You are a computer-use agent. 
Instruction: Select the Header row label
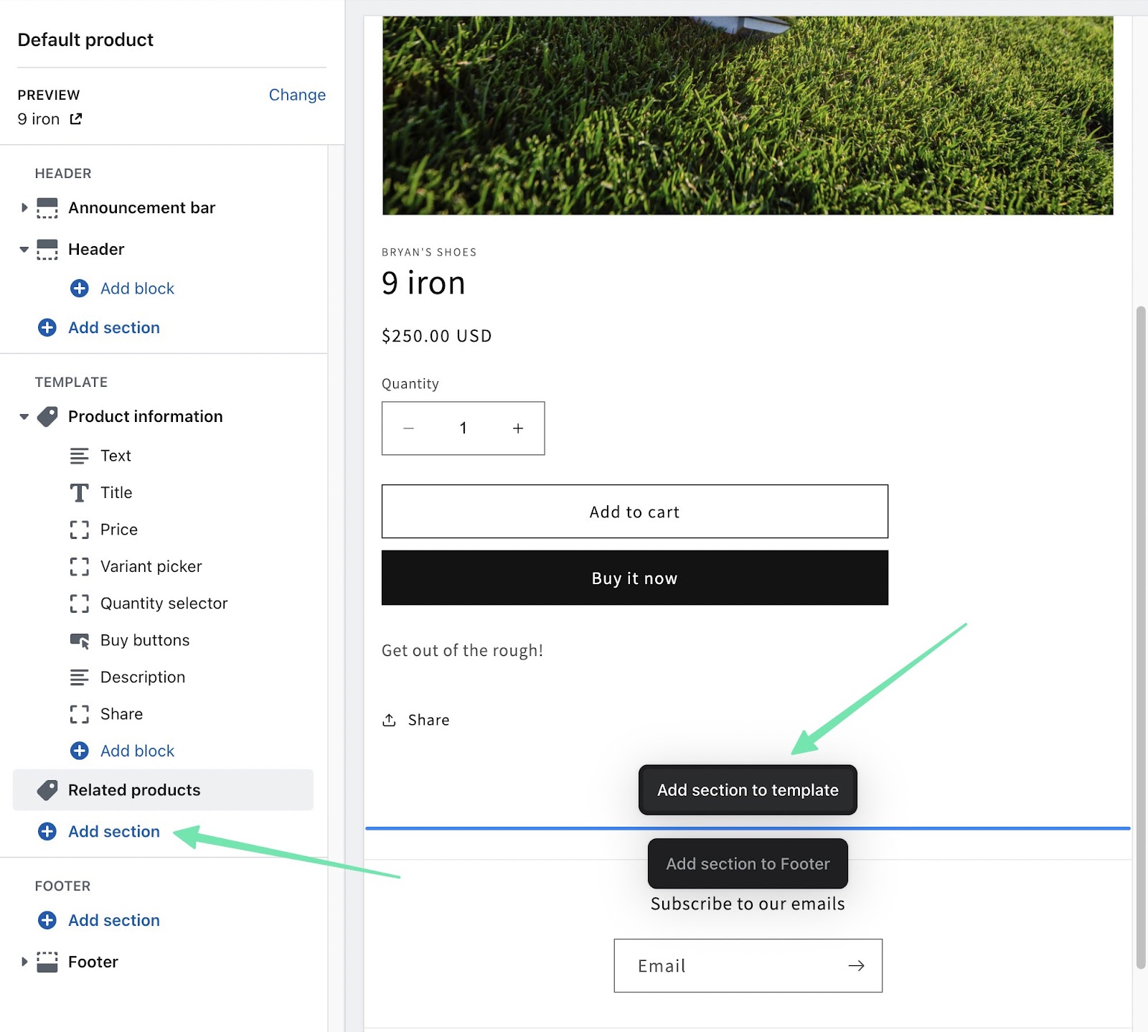[96, 250]
